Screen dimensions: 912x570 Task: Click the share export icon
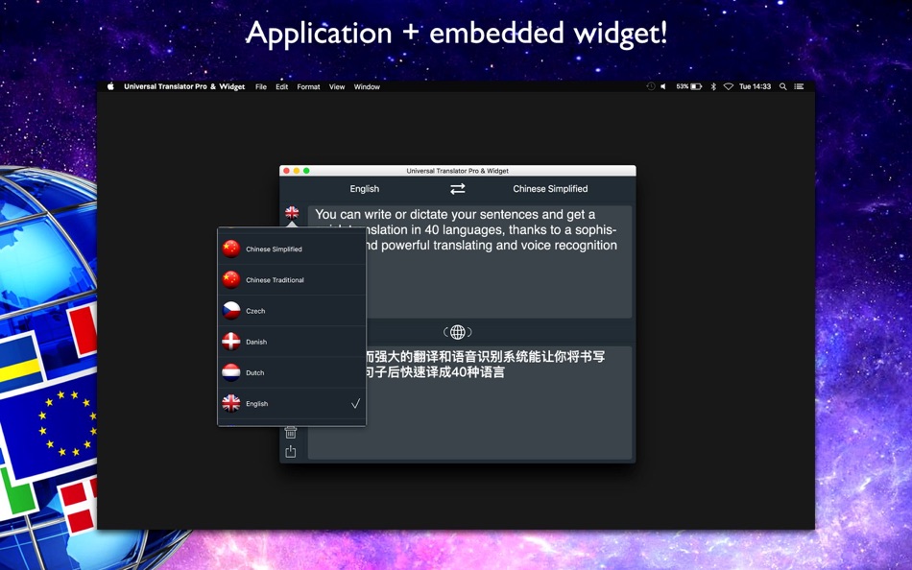(x=291, y=451)
